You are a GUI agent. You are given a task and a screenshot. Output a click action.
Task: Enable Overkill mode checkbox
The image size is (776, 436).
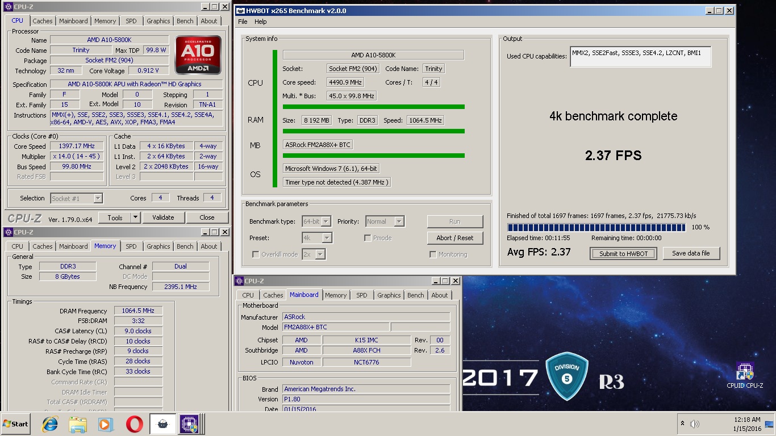(256, 254)
